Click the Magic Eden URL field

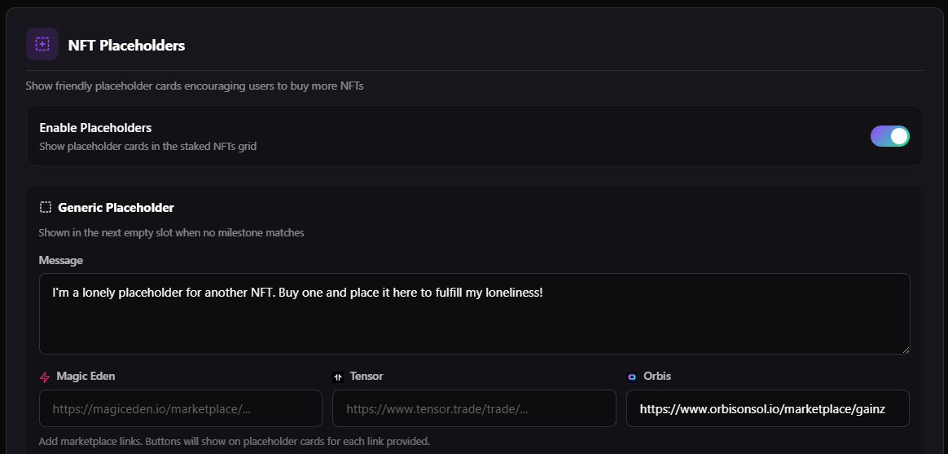pos(180,408)
